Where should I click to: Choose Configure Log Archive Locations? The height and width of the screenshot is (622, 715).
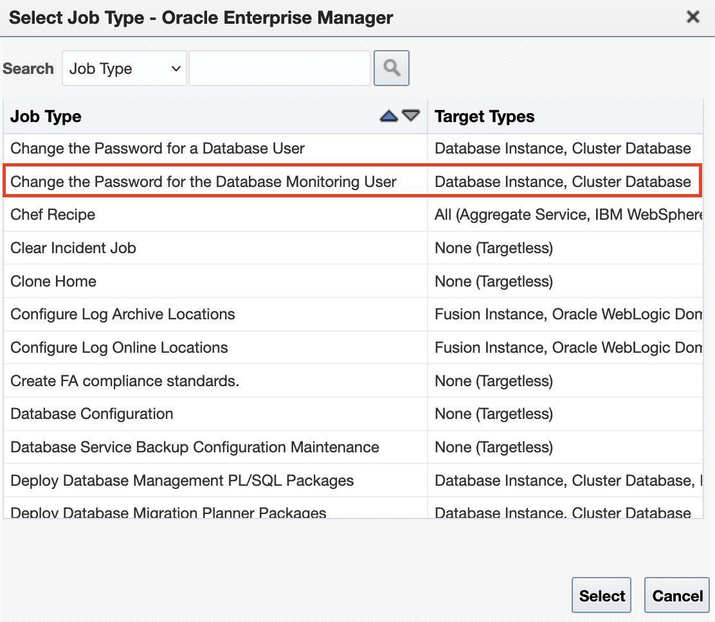point(123,314)
